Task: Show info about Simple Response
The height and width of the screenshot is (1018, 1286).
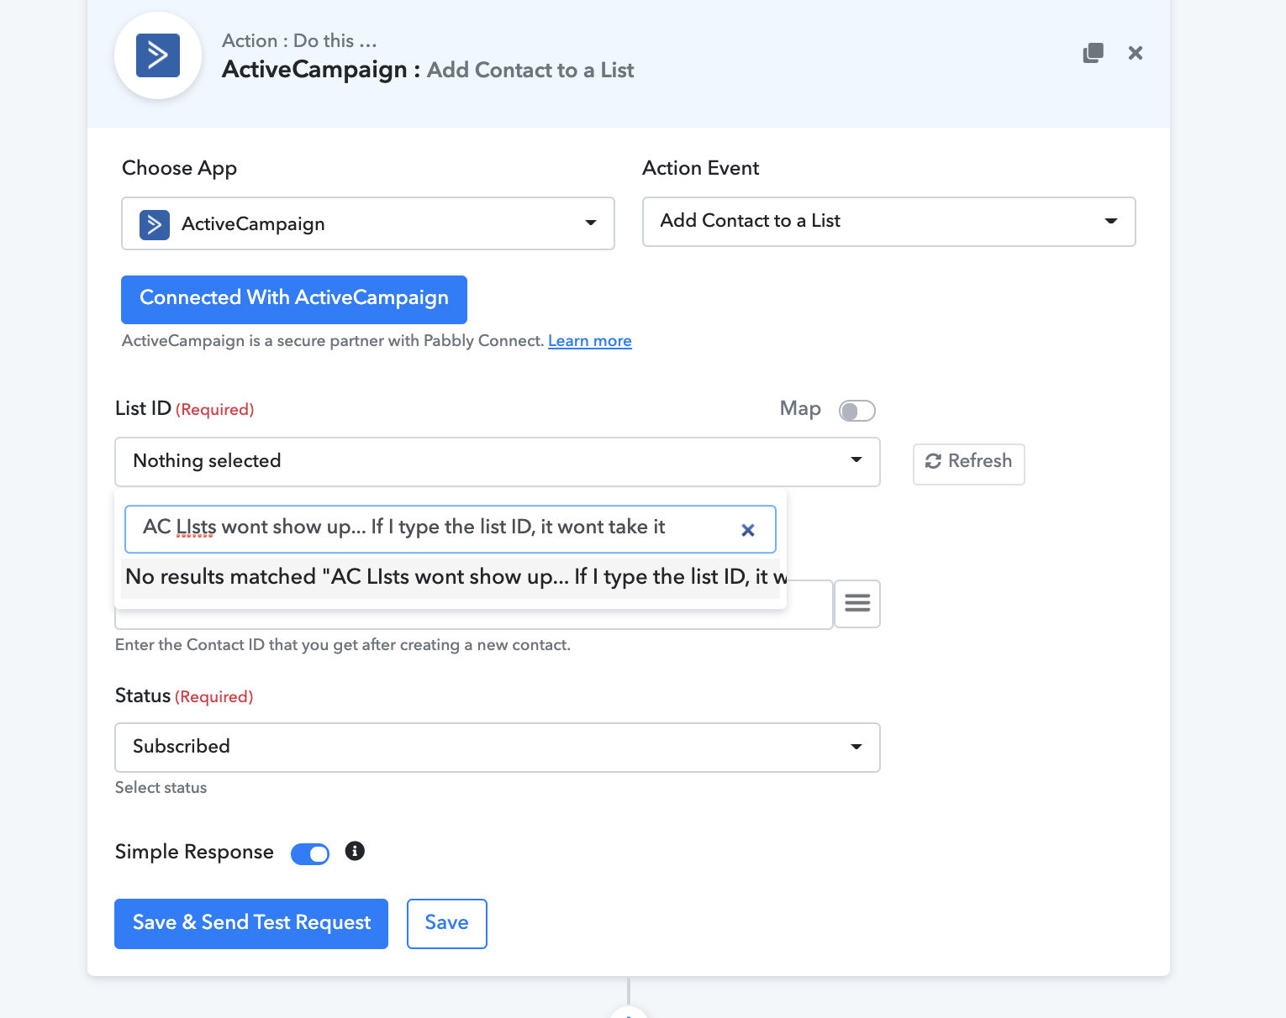Action: tap(355, 851)
